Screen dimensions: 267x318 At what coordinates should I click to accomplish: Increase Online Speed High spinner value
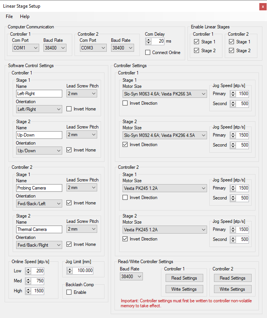coord(28,289)
